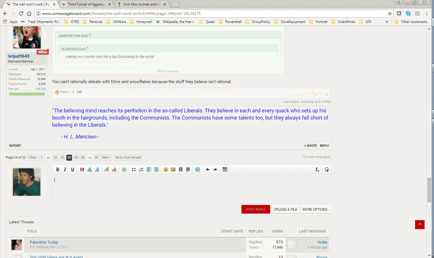Toggle bold formatting in the reply editor
The image size is (434, 258).
click(x=58, y=170)
